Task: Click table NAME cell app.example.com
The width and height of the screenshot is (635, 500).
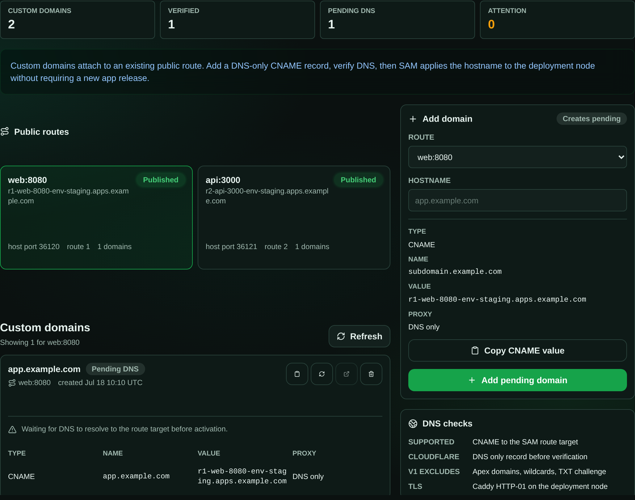Action: click(136, 476)
